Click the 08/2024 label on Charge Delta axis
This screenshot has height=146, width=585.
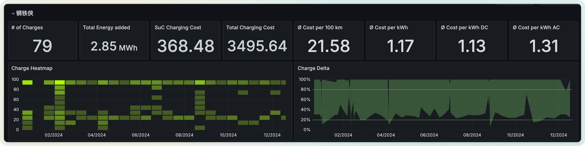click(x=472, y=135)
